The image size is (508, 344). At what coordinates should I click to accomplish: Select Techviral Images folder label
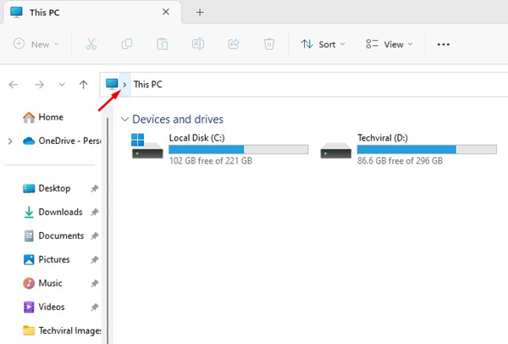point(69,330)
